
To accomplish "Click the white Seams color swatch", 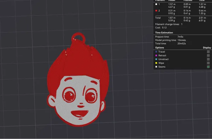I will [156, 67].
